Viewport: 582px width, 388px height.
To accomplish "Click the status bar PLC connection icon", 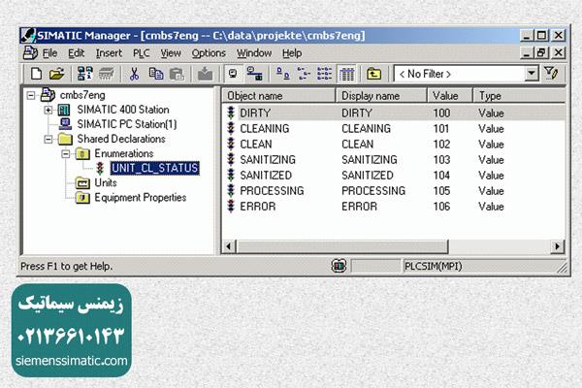I will (x=339, y=266).
